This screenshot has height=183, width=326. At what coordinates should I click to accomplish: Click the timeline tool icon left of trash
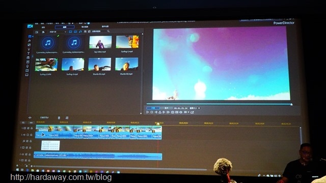pos(30,117)
